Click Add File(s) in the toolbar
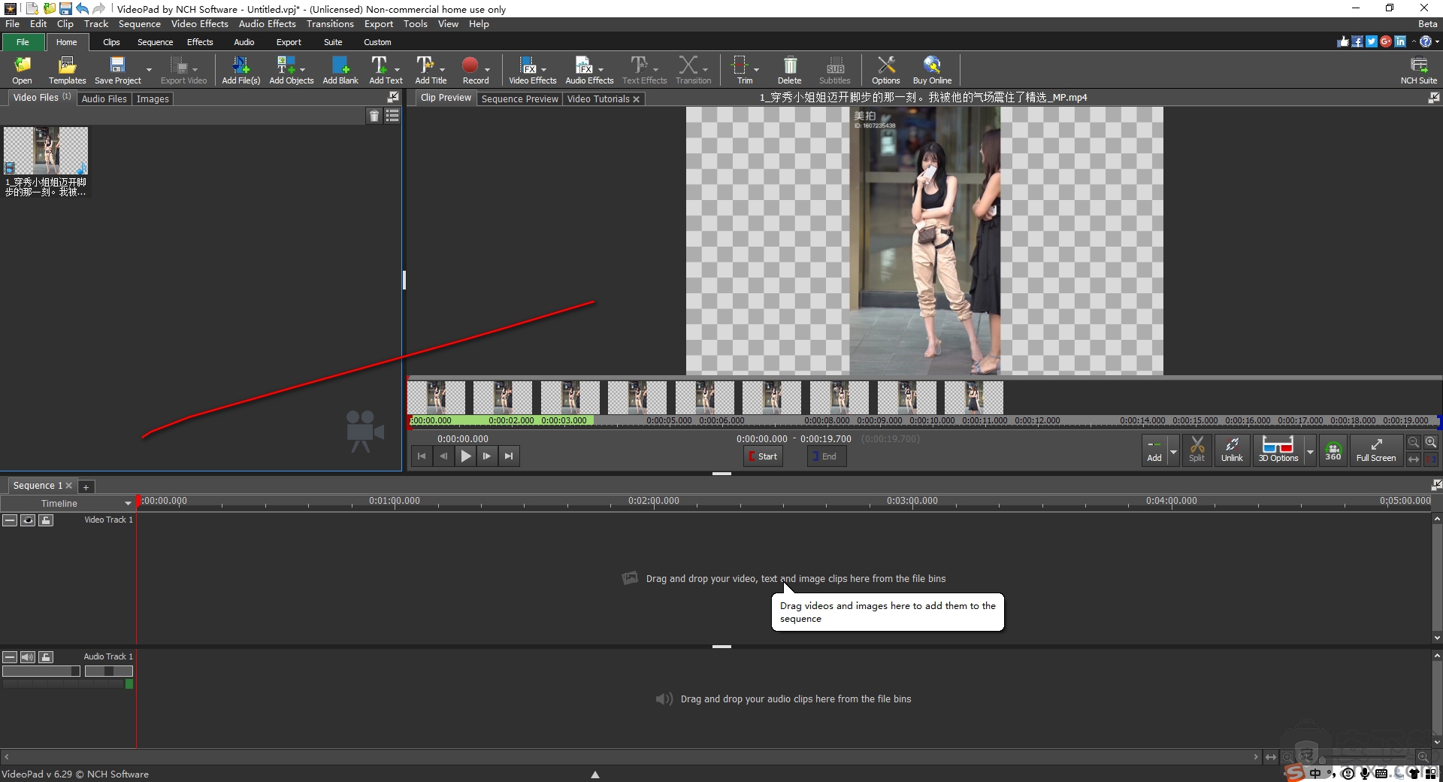Viewport: 1443px width, 782px height. (x=240, y=70)
